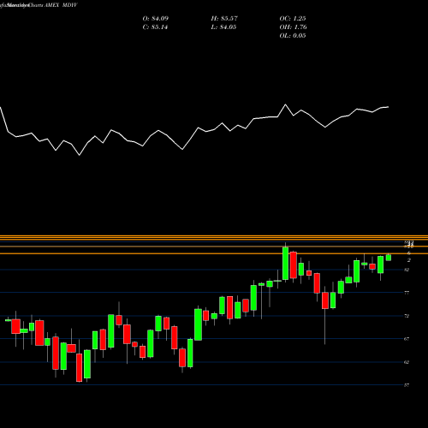The height and width of the screenshot is (428, 428).
Task: Click the 'OL: 0.05' reading
Action: pos(293,36)
